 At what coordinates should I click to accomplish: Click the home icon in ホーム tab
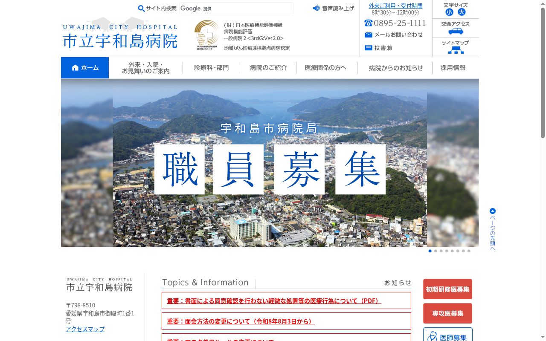pos(76,68)
